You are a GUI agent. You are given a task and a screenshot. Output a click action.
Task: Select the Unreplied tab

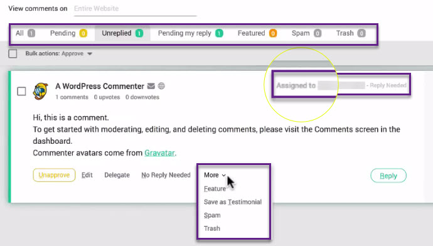point(122,33)
